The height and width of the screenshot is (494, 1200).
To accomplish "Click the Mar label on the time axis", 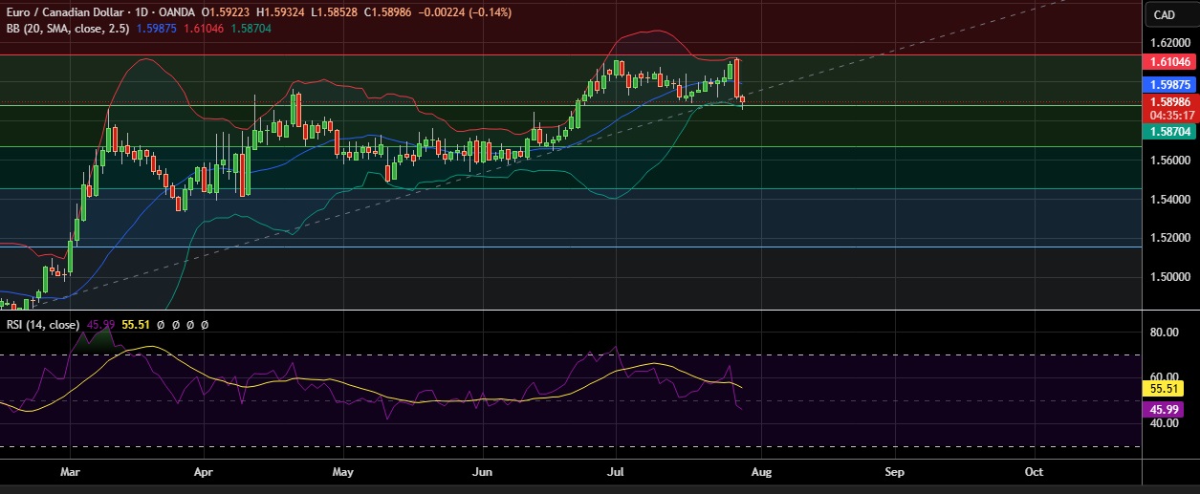I will [69, 472].
